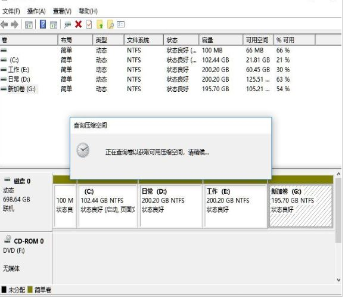The width and height of the screenshot is (345, 298).
Task: Click the 102.44 GB capacity cell
Action: coord(216,60)
